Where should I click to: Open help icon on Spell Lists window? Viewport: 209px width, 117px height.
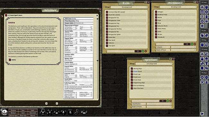tap(170, 59)
